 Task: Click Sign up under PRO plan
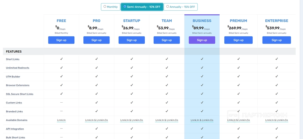pyautogui.click(x=96, y=40)
